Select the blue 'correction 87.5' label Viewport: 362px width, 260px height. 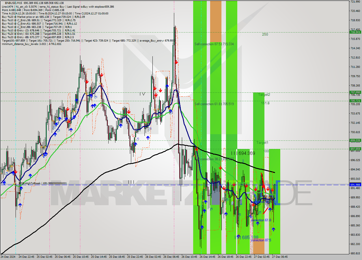pos(261,240)
